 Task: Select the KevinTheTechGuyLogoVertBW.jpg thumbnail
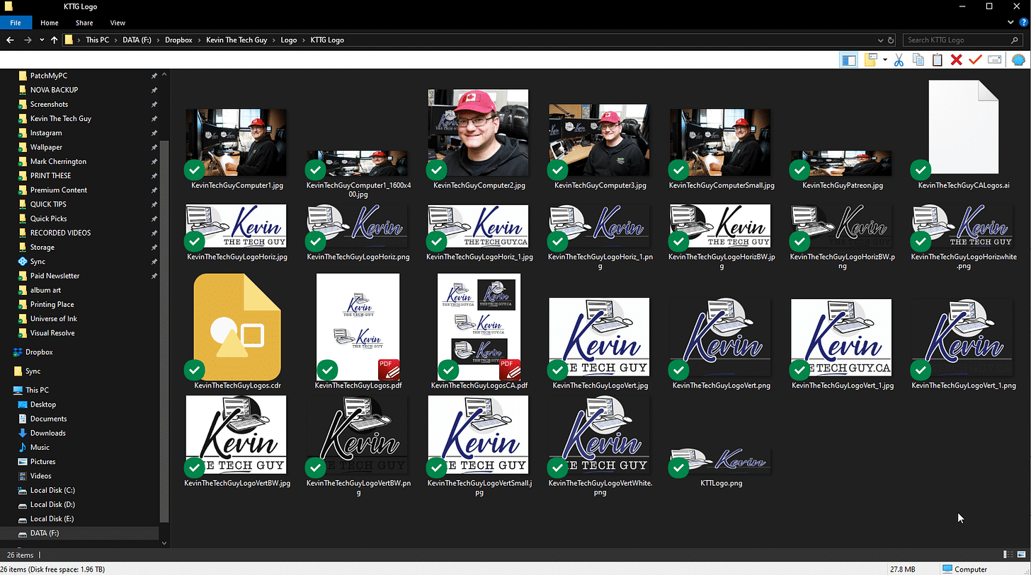click(237, 434)
